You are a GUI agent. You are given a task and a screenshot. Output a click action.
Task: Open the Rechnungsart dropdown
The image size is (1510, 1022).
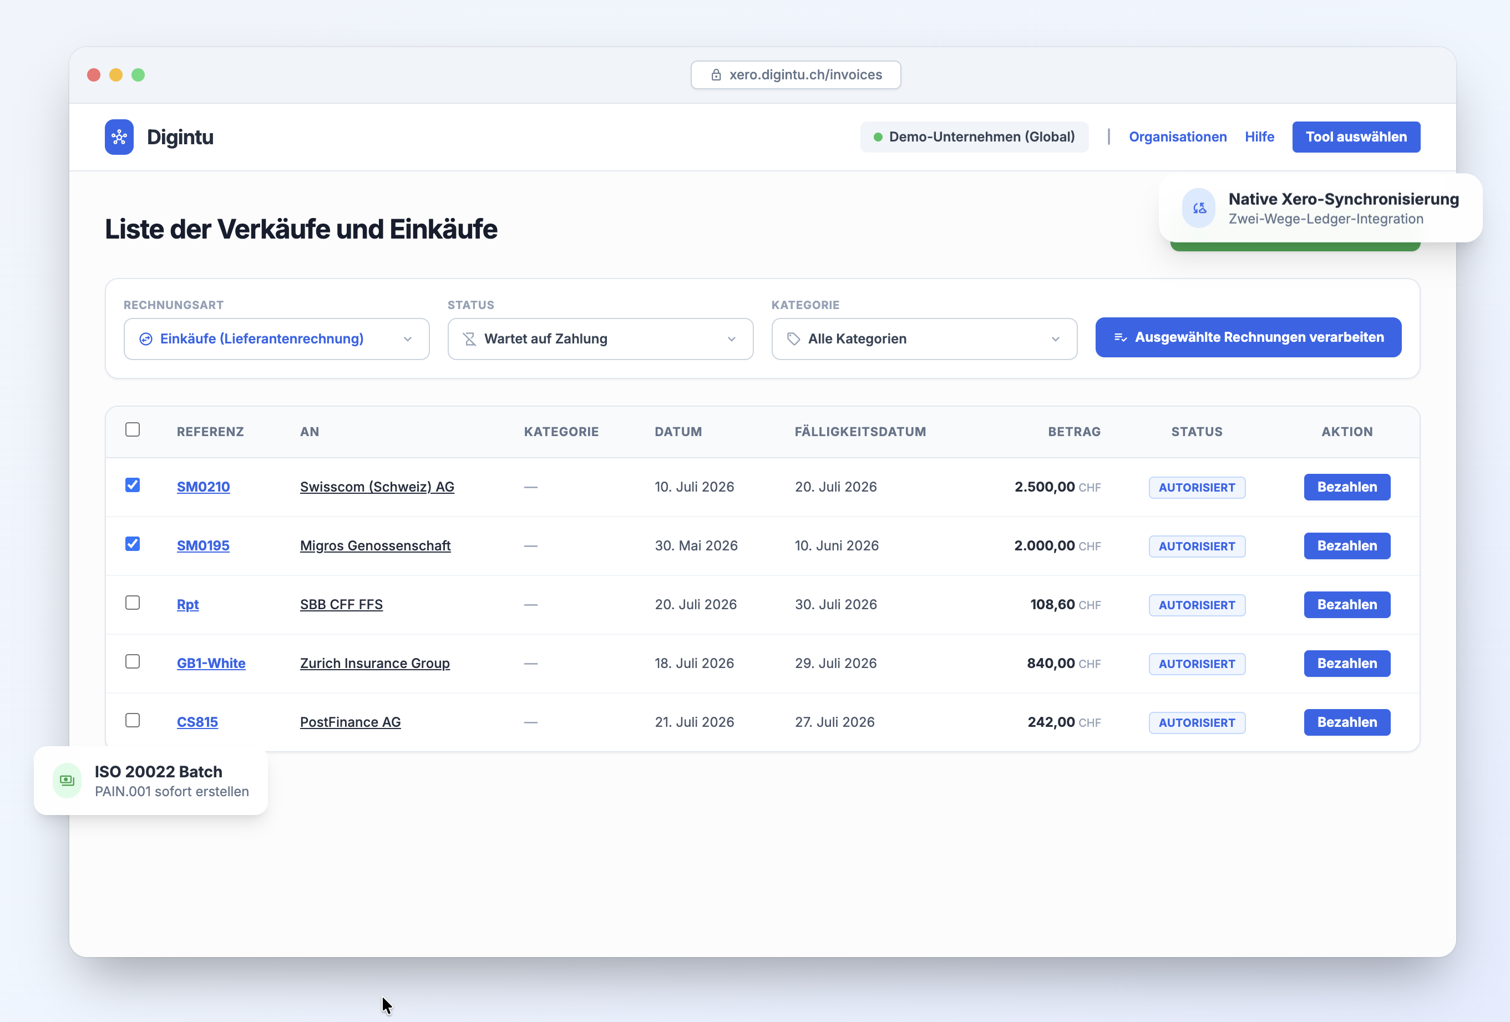(277, 339)
